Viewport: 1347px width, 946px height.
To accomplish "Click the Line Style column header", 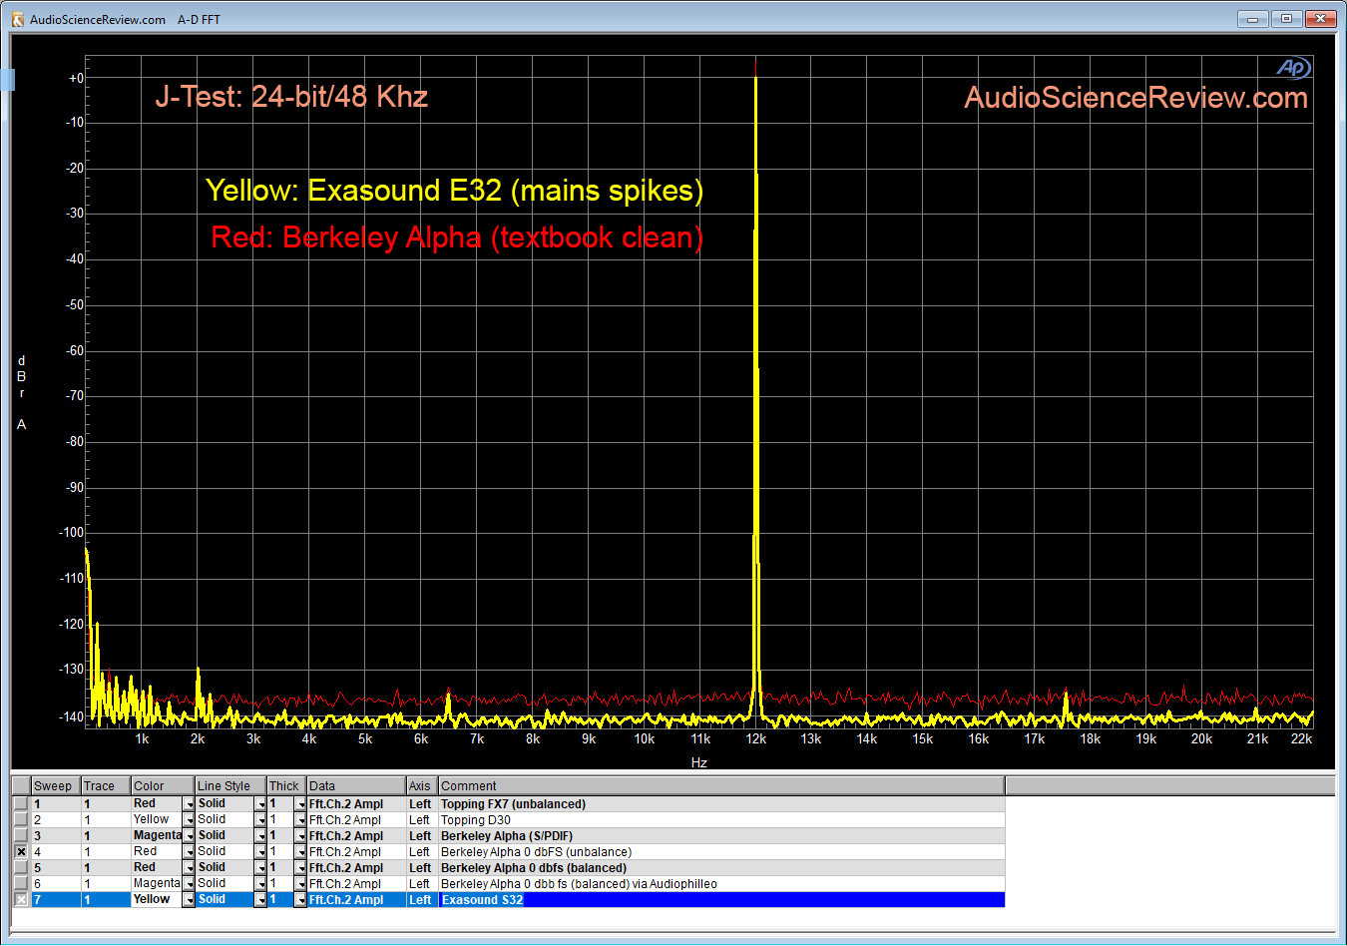I will [230, 786].
